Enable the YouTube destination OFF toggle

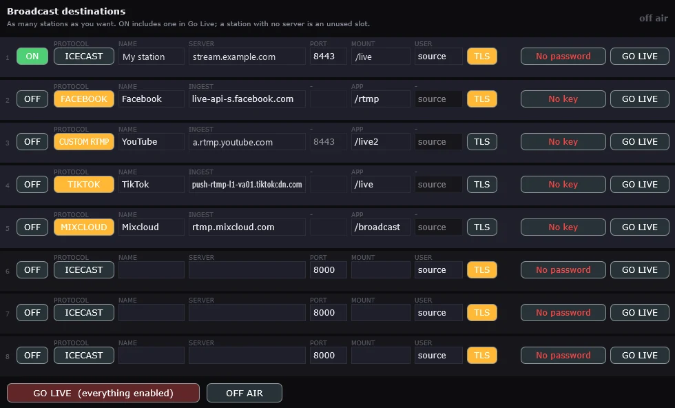pyautogui.click(x=32, y=142)
